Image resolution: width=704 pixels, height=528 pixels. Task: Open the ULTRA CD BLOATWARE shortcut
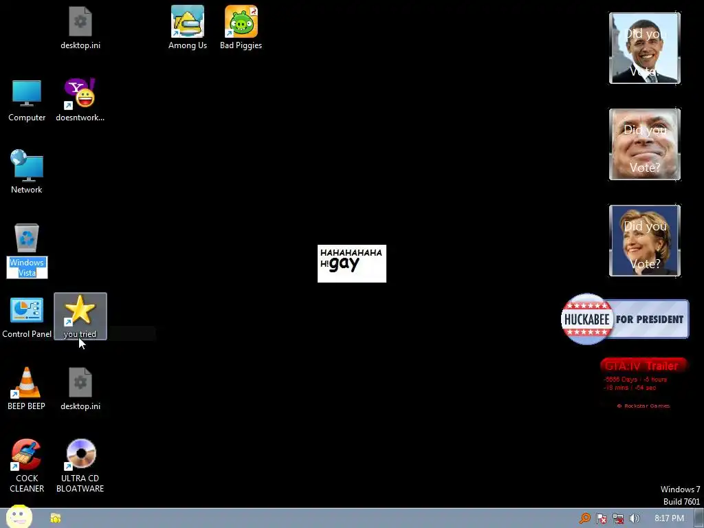click(80, 465)
